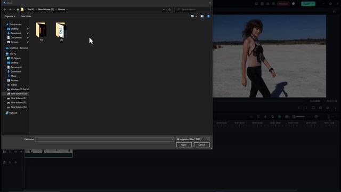Click red purchase button in Filmora title bar
The image size is (341, 192).
point(283,4)
